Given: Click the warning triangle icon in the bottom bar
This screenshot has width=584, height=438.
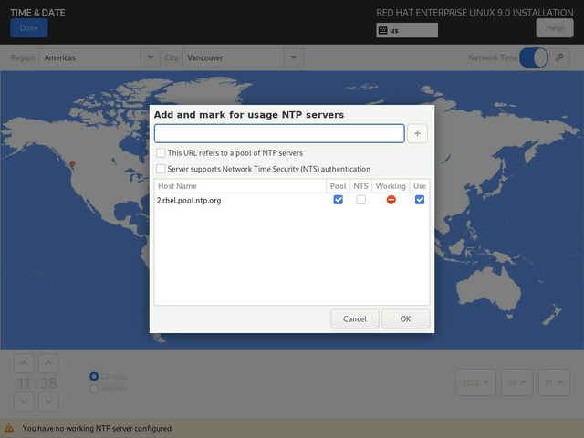Looking at the screenshot, I should (x=9, y=428).
